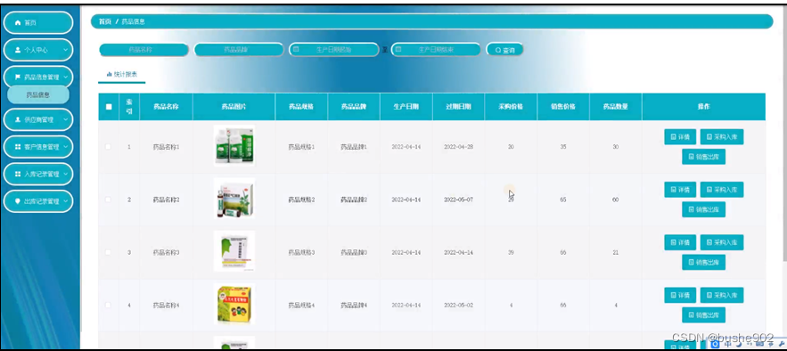Viewport: 787px width, 351px height.
Task: Open 详情 for 药品名称4
Action: point(680,295)
